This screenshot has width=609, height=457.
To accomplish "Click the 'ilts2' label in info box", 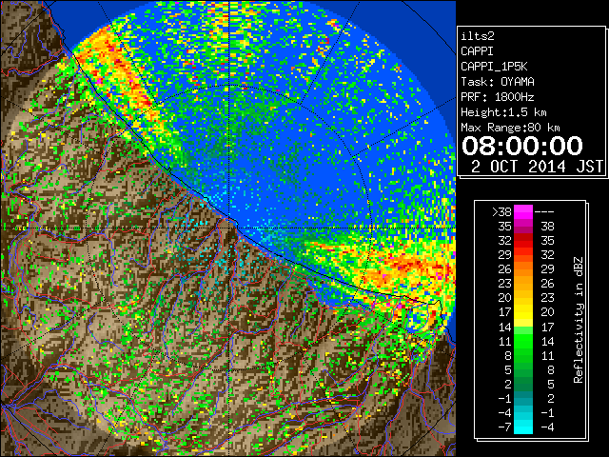I will [478, 36].
